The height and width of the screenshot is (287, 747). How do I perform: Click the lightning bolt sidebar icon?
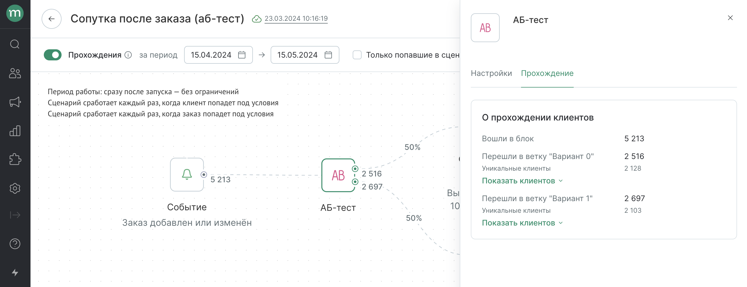15,273
